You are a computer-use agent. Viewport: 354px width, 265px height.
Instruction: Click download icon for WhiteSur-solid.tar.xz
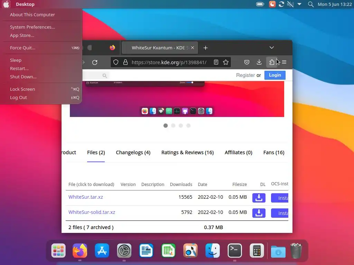click(x=259, y=213)
